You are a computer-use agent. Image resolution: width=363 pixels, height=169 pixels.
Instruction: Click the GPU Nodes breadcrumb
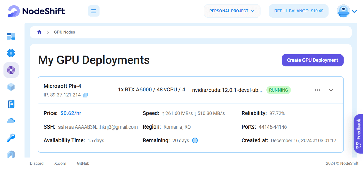[x=65, y=32]
